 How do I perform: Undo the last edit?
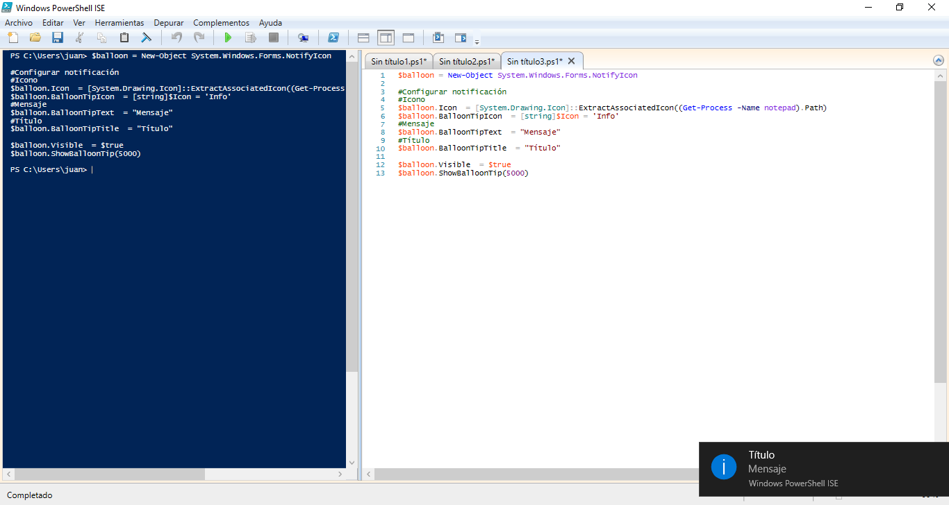(x=179, y=37)
